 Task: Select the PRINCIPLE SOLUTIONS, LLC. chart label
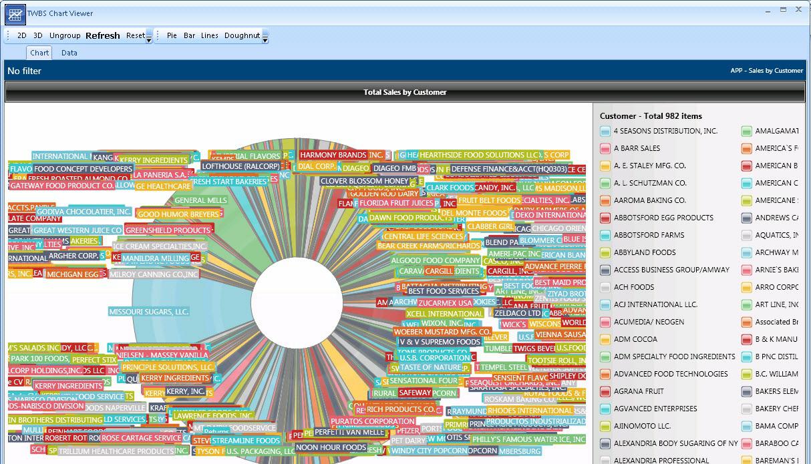point(168,367)
